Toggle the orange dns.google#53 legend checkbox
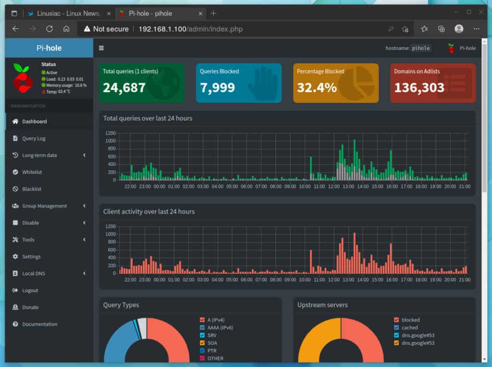Viewport: 492px width, 367px height. point(396,343)
